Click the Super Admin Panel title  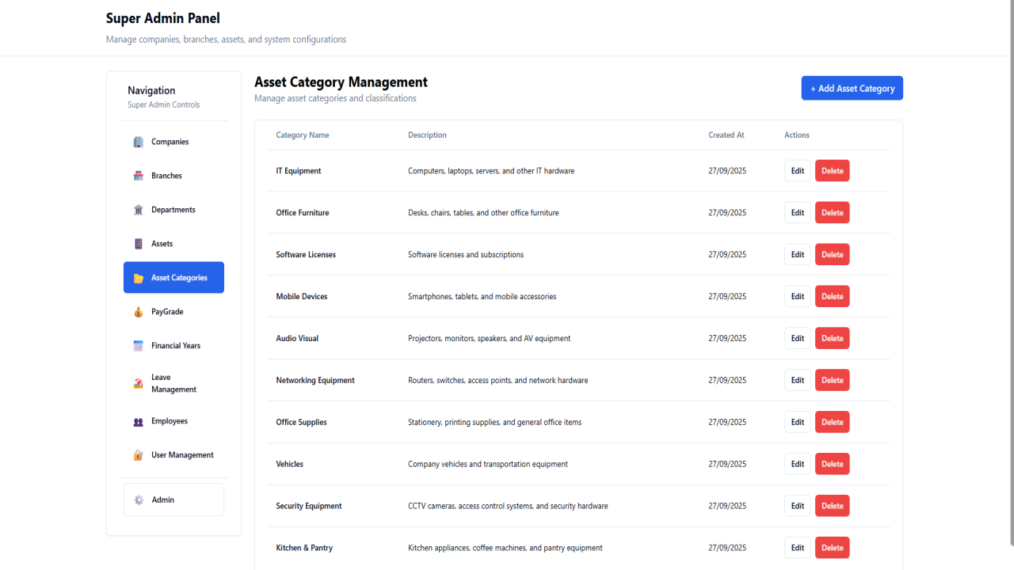(163, 18)
